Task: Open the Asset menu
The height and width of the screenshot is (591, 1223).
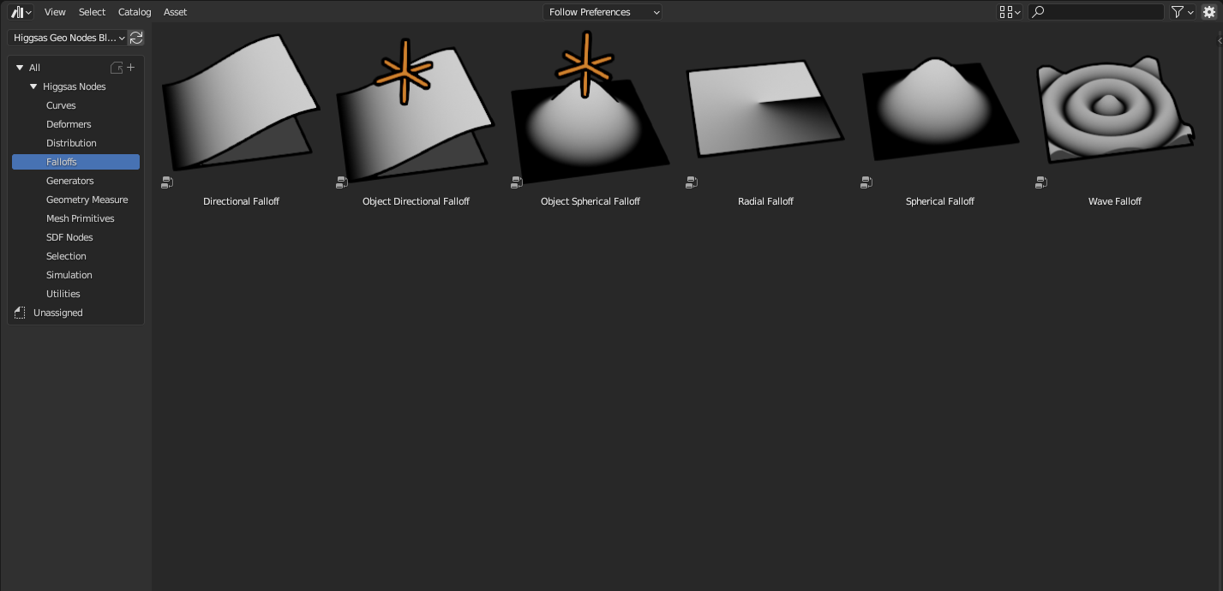Action: [x=175, y=12]
